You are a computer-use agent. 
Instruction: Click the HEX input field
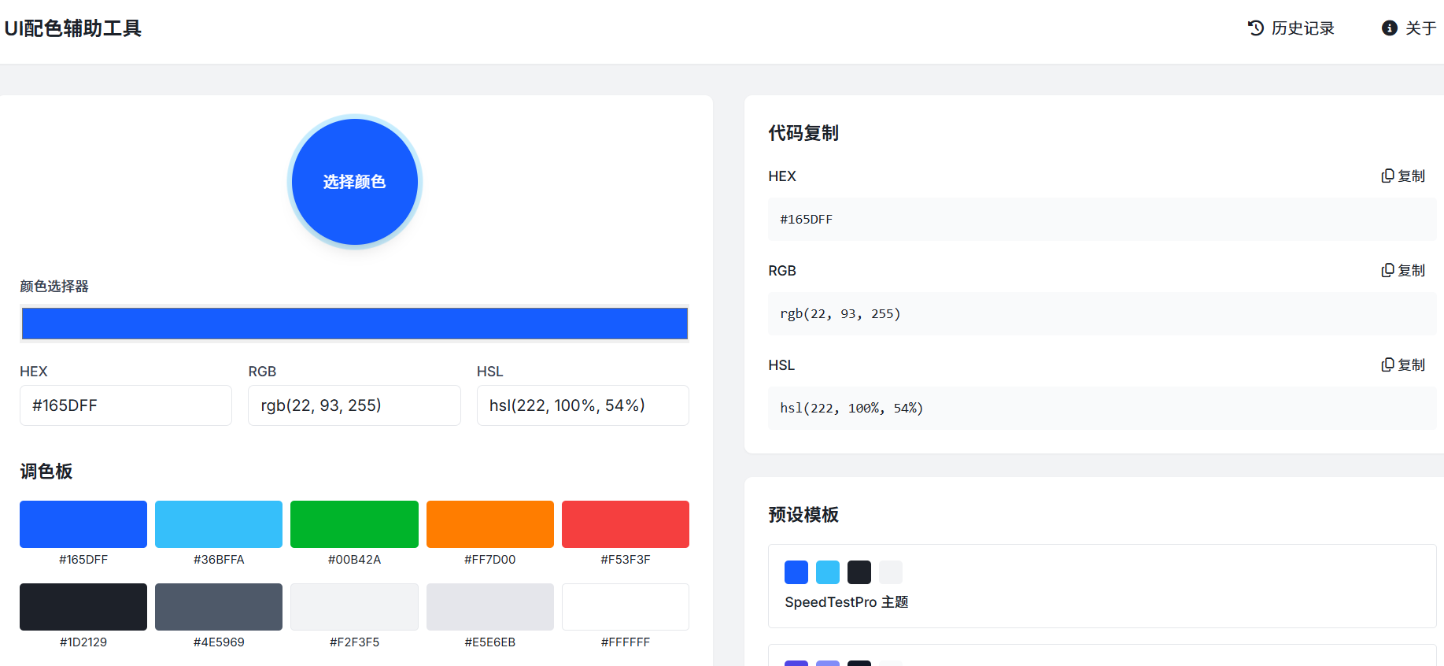(126, 405)
